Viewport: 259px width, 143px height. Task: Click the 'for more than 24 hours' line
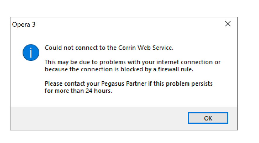pyautogui.click(x=78, y=91)
